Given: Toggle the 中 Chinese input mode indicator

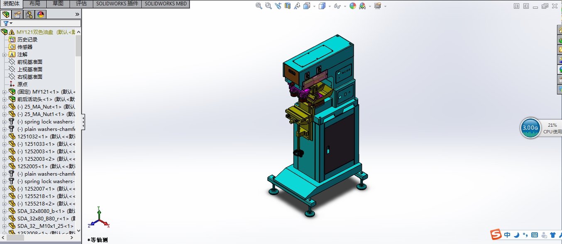Looking at the screenshot, I should 508,235.
